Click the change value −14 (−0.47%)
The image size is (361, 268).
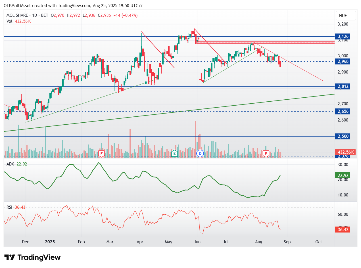click(125, 15)
